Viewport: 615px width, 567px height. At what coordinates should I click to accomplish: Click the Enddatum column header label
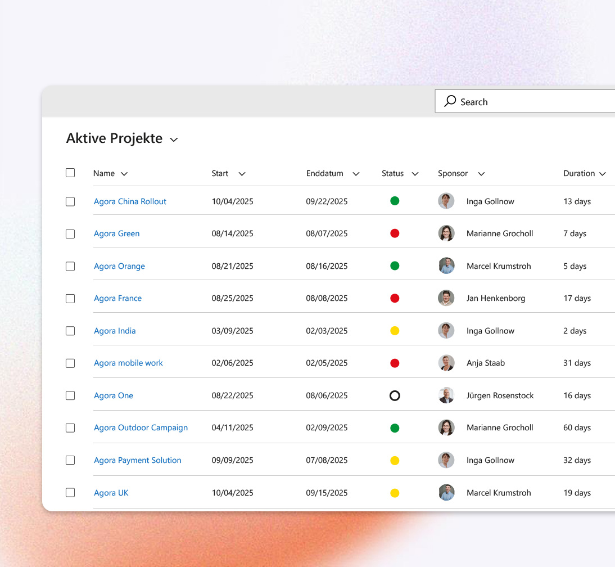(325, 173)
